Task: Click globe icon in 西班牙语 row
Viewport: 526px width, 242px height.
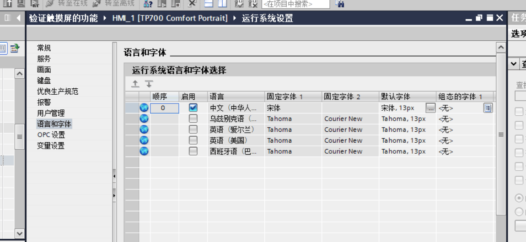Action: point(144,151)
